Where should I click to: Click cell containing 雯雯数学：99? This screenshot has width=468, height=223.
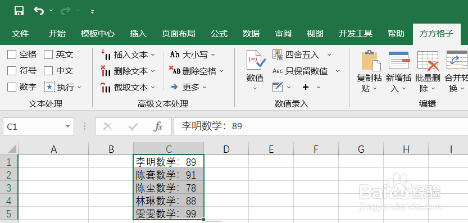pos(169,213)
